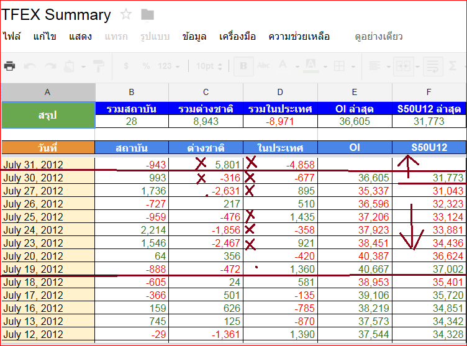Apply percent format with % icon

point(146,66)
